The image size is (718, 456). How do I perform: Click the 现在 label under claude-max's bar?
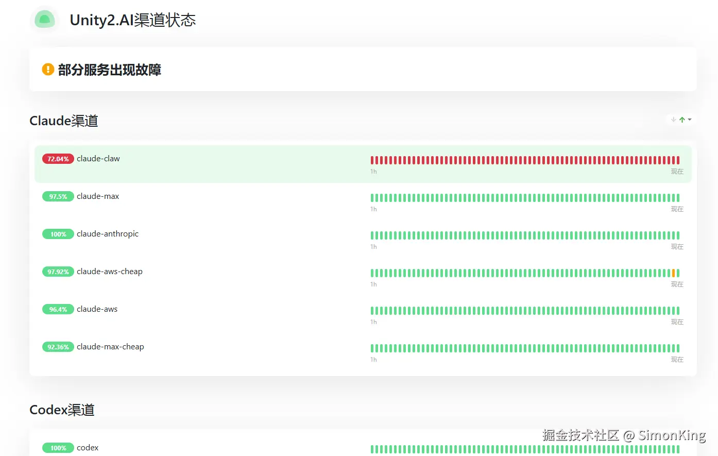click(677, 209)
